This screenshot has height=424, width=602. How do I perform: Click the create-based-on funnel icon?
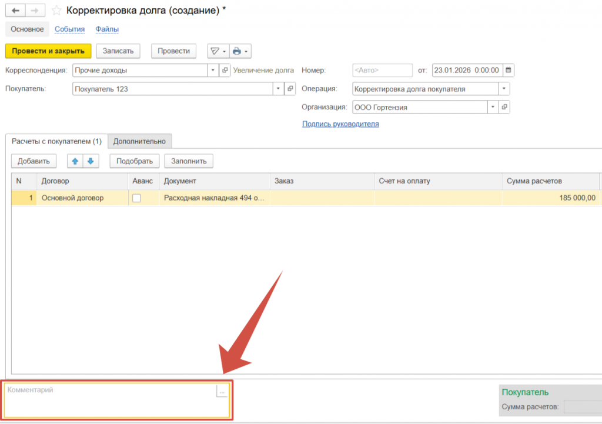[216, 51]
